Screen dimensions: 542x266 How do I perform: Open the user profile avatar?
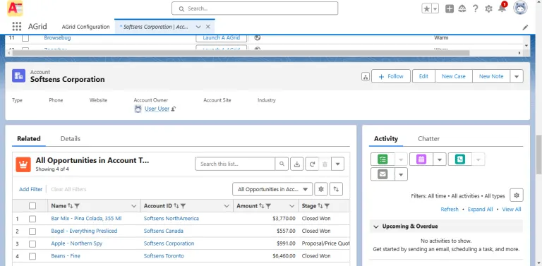click(x=520, y=8)
